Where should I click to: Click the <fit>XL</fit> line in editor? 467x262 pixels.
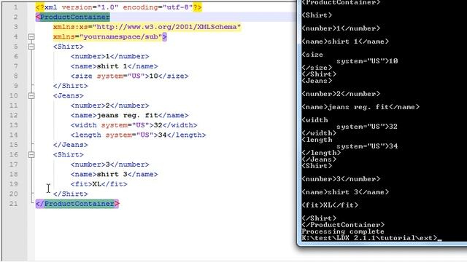99,184
